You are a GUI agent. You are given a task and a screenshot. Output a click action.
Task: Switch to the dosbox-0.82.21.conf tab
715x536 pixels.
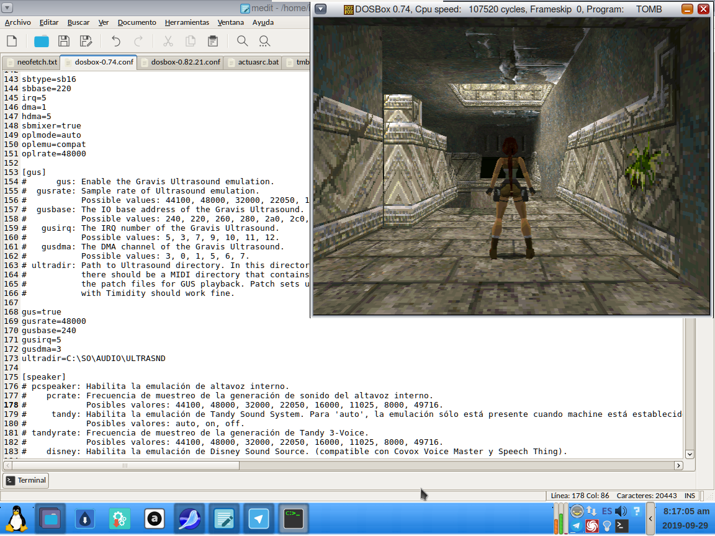(180, 63)
